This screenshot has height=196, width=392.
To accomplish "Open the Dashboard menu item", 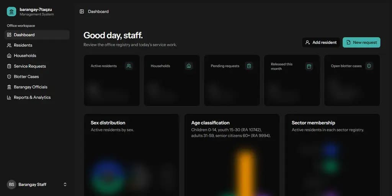I will pos(37,35).
